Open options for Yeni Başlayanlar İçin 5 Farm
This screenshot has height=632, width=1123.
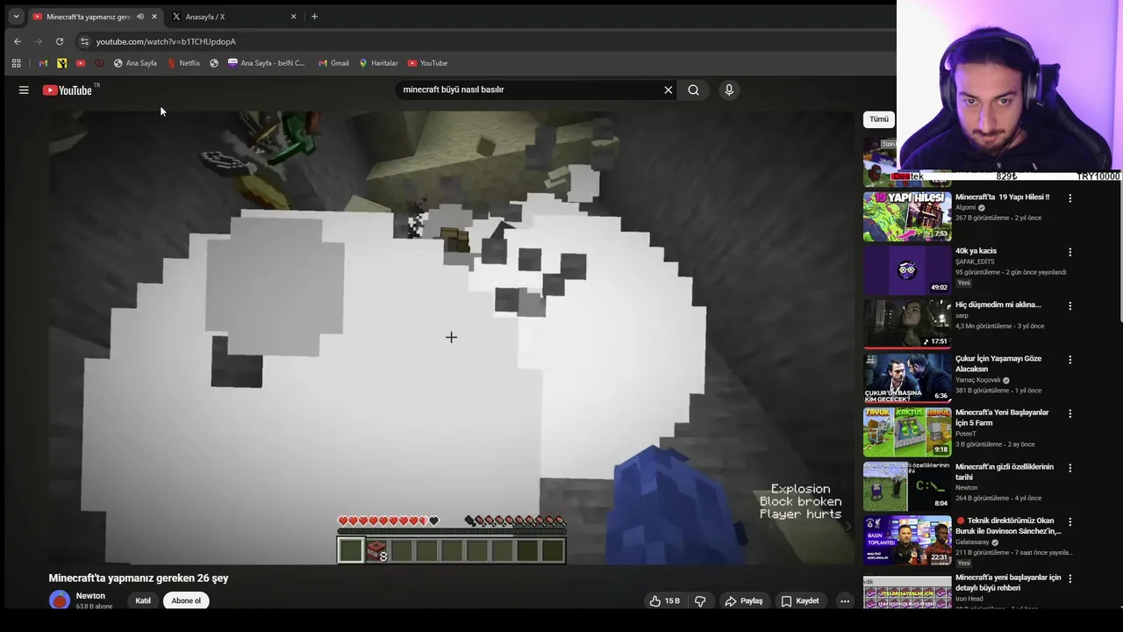1069,413
